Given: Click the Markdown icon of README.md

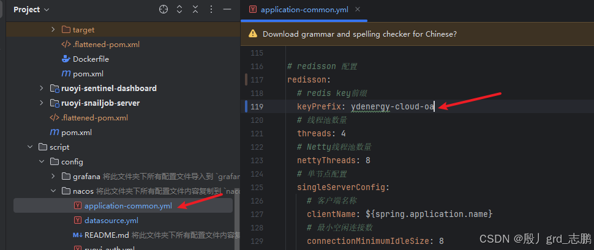Looking at the screenshot, I should (78, 235).
